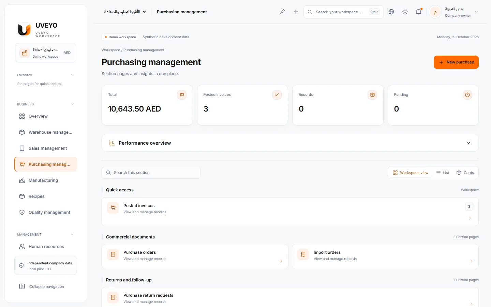Open the company selector dropdown in header

(x=125, y=12)
